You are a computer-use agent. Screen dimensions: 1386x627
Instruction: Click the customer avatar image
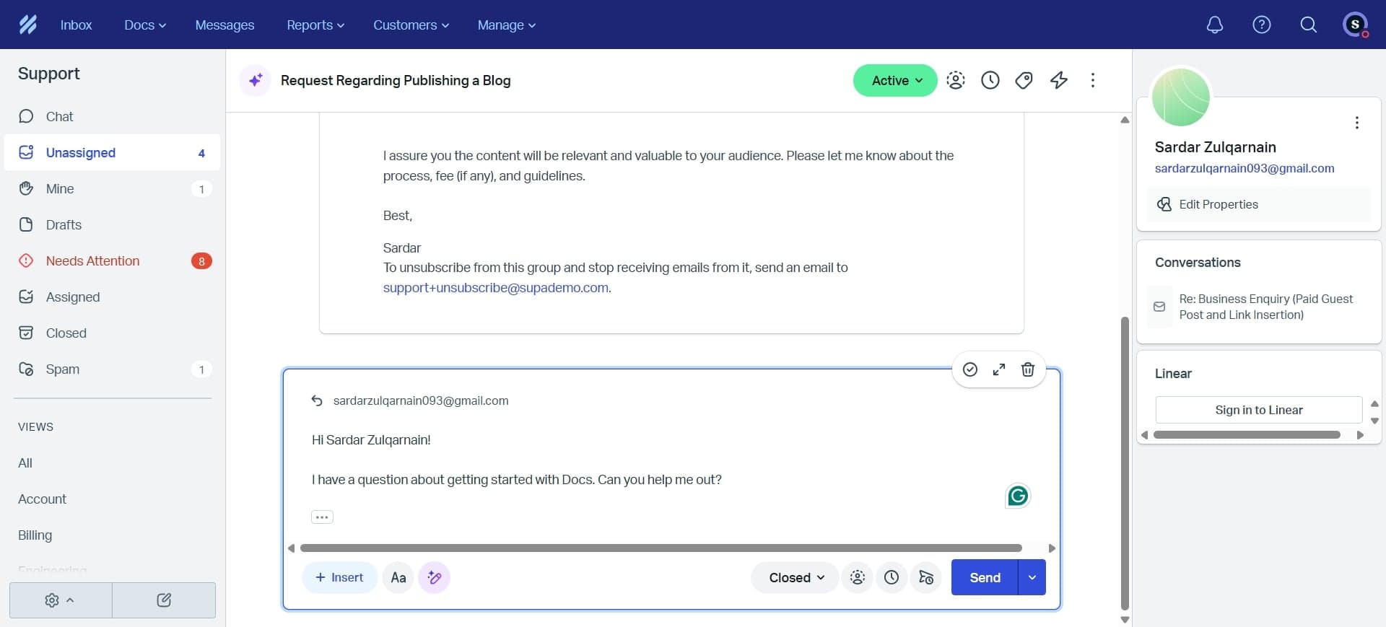pyautogui.click(x=1180, y=97)
